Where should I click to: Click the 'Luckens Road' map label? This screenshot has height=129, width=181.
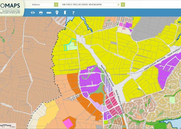[155, 100]
